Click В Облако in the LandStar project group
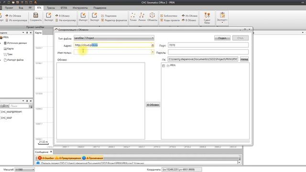Image resolution: width=306 pixels, height=172 pixels. [63, 16]
